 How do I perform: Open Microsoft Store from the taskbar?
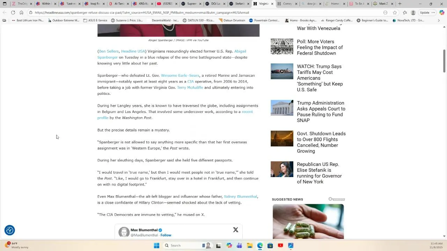point(270,245)
